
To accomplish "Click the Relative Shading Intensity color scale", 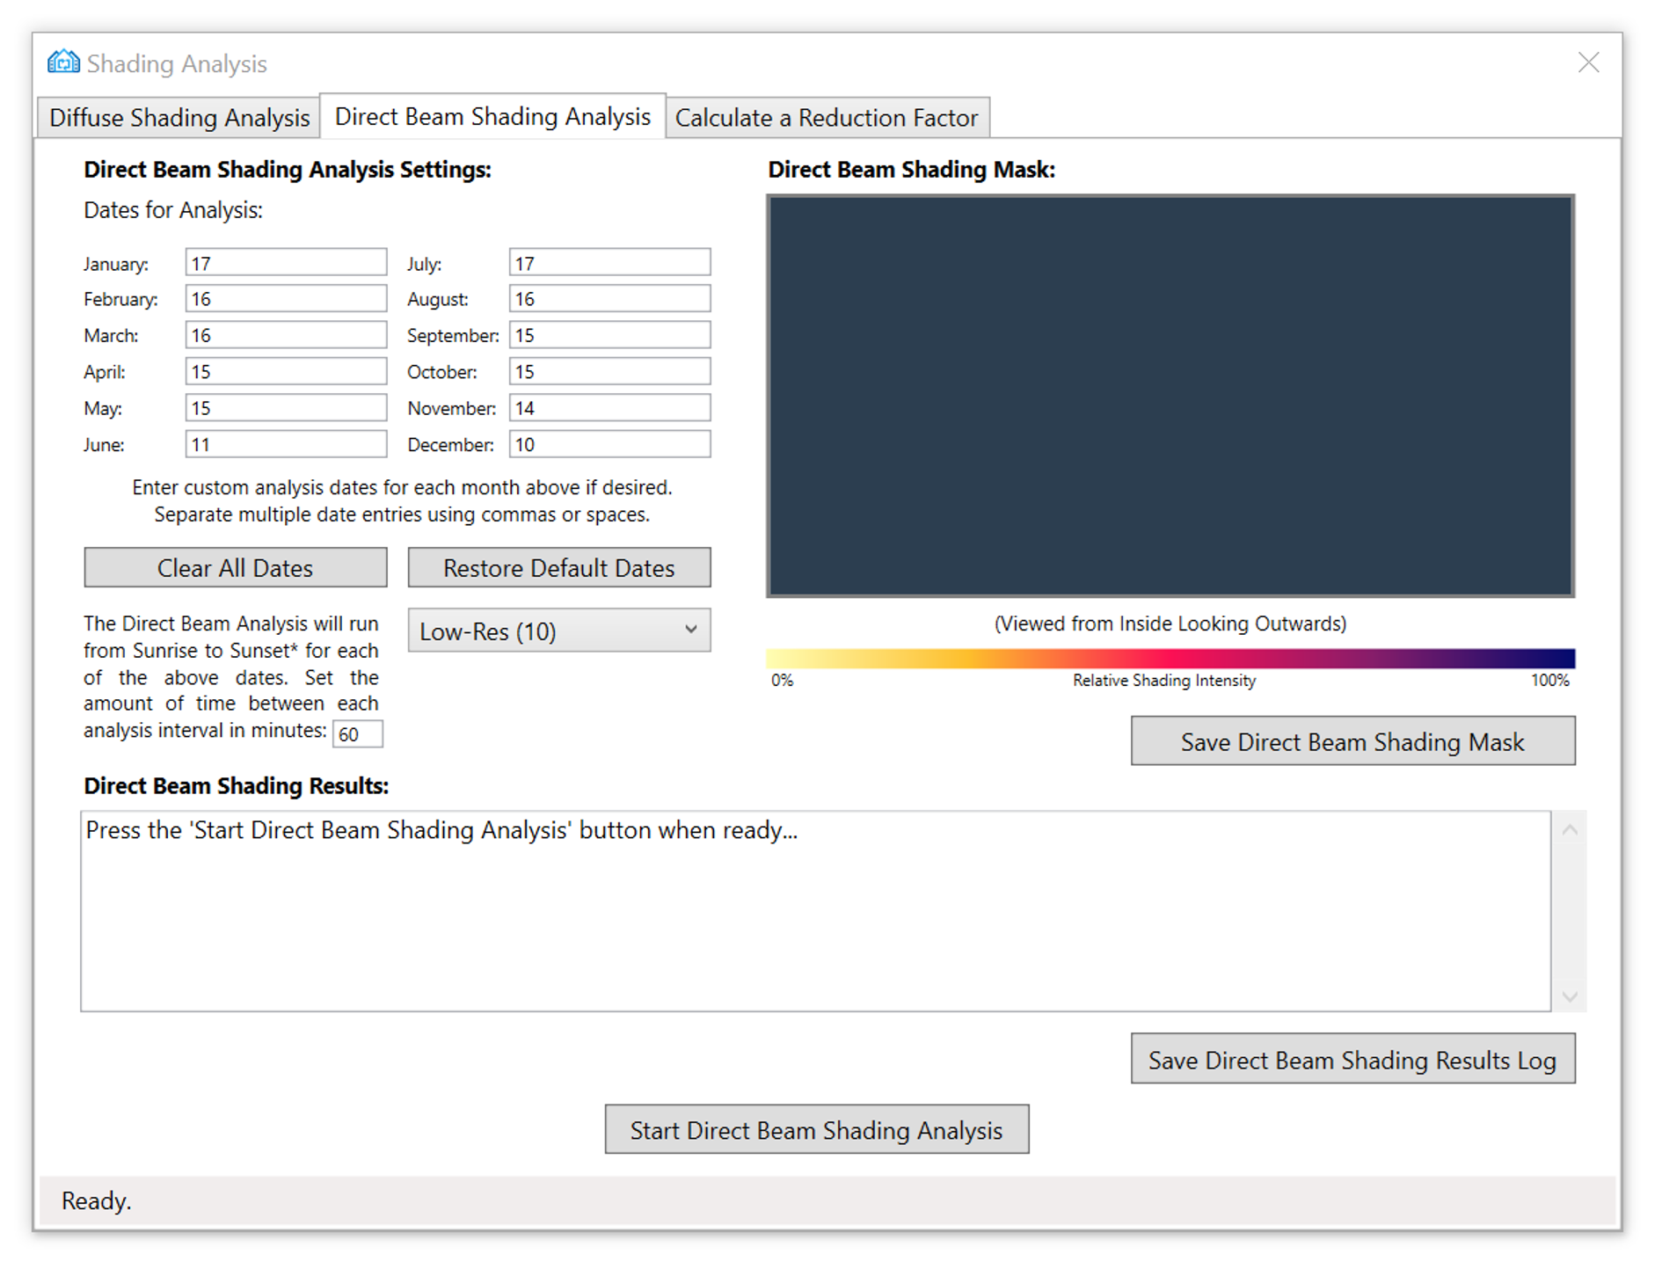I will [1168, 654].
